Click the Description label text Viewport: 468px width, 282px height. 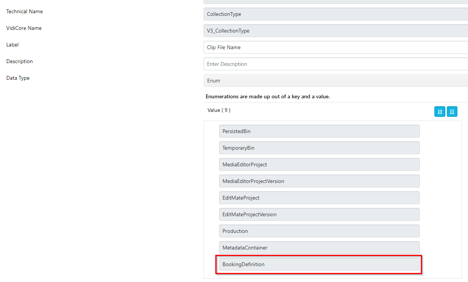click(20, 61)
